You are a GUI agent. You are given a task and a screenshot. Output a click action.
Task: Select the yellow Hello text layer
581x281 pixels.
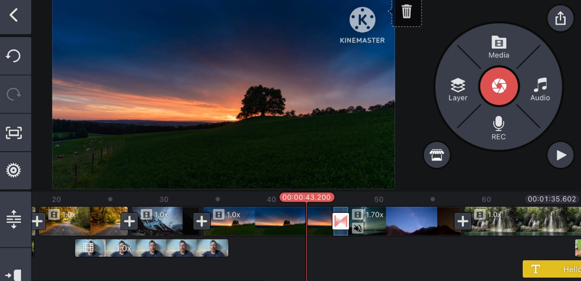click(551, 269)
